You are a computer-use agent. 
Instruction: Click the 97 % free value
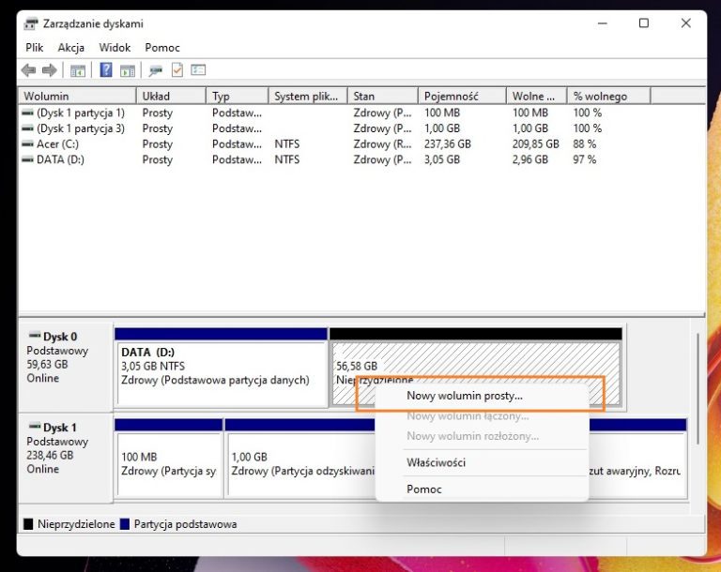[x=585, y=159]
